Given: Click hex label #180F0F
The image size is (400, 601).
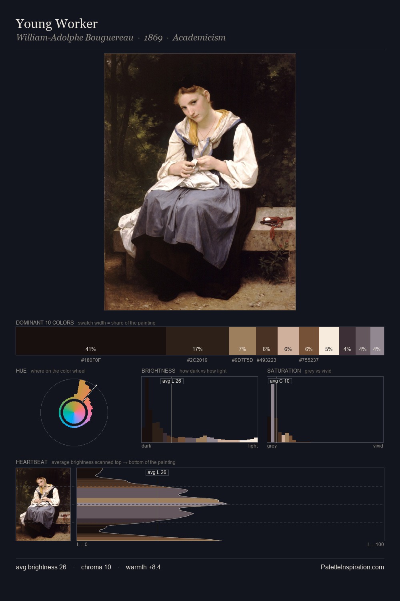Looking at the screenshot, I should (91, 360).
